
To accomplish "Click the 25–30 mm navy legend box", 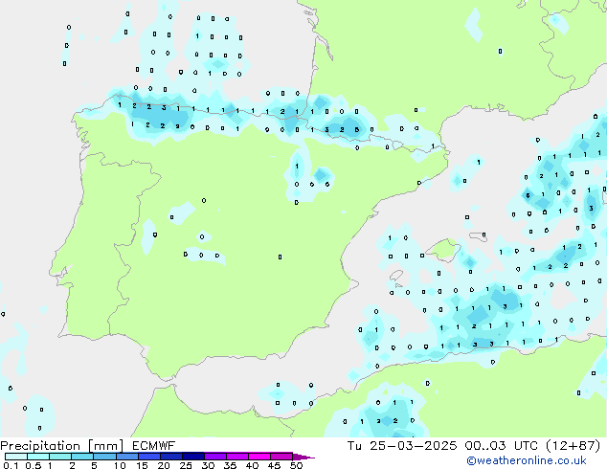I will click(x=192, y=457).
